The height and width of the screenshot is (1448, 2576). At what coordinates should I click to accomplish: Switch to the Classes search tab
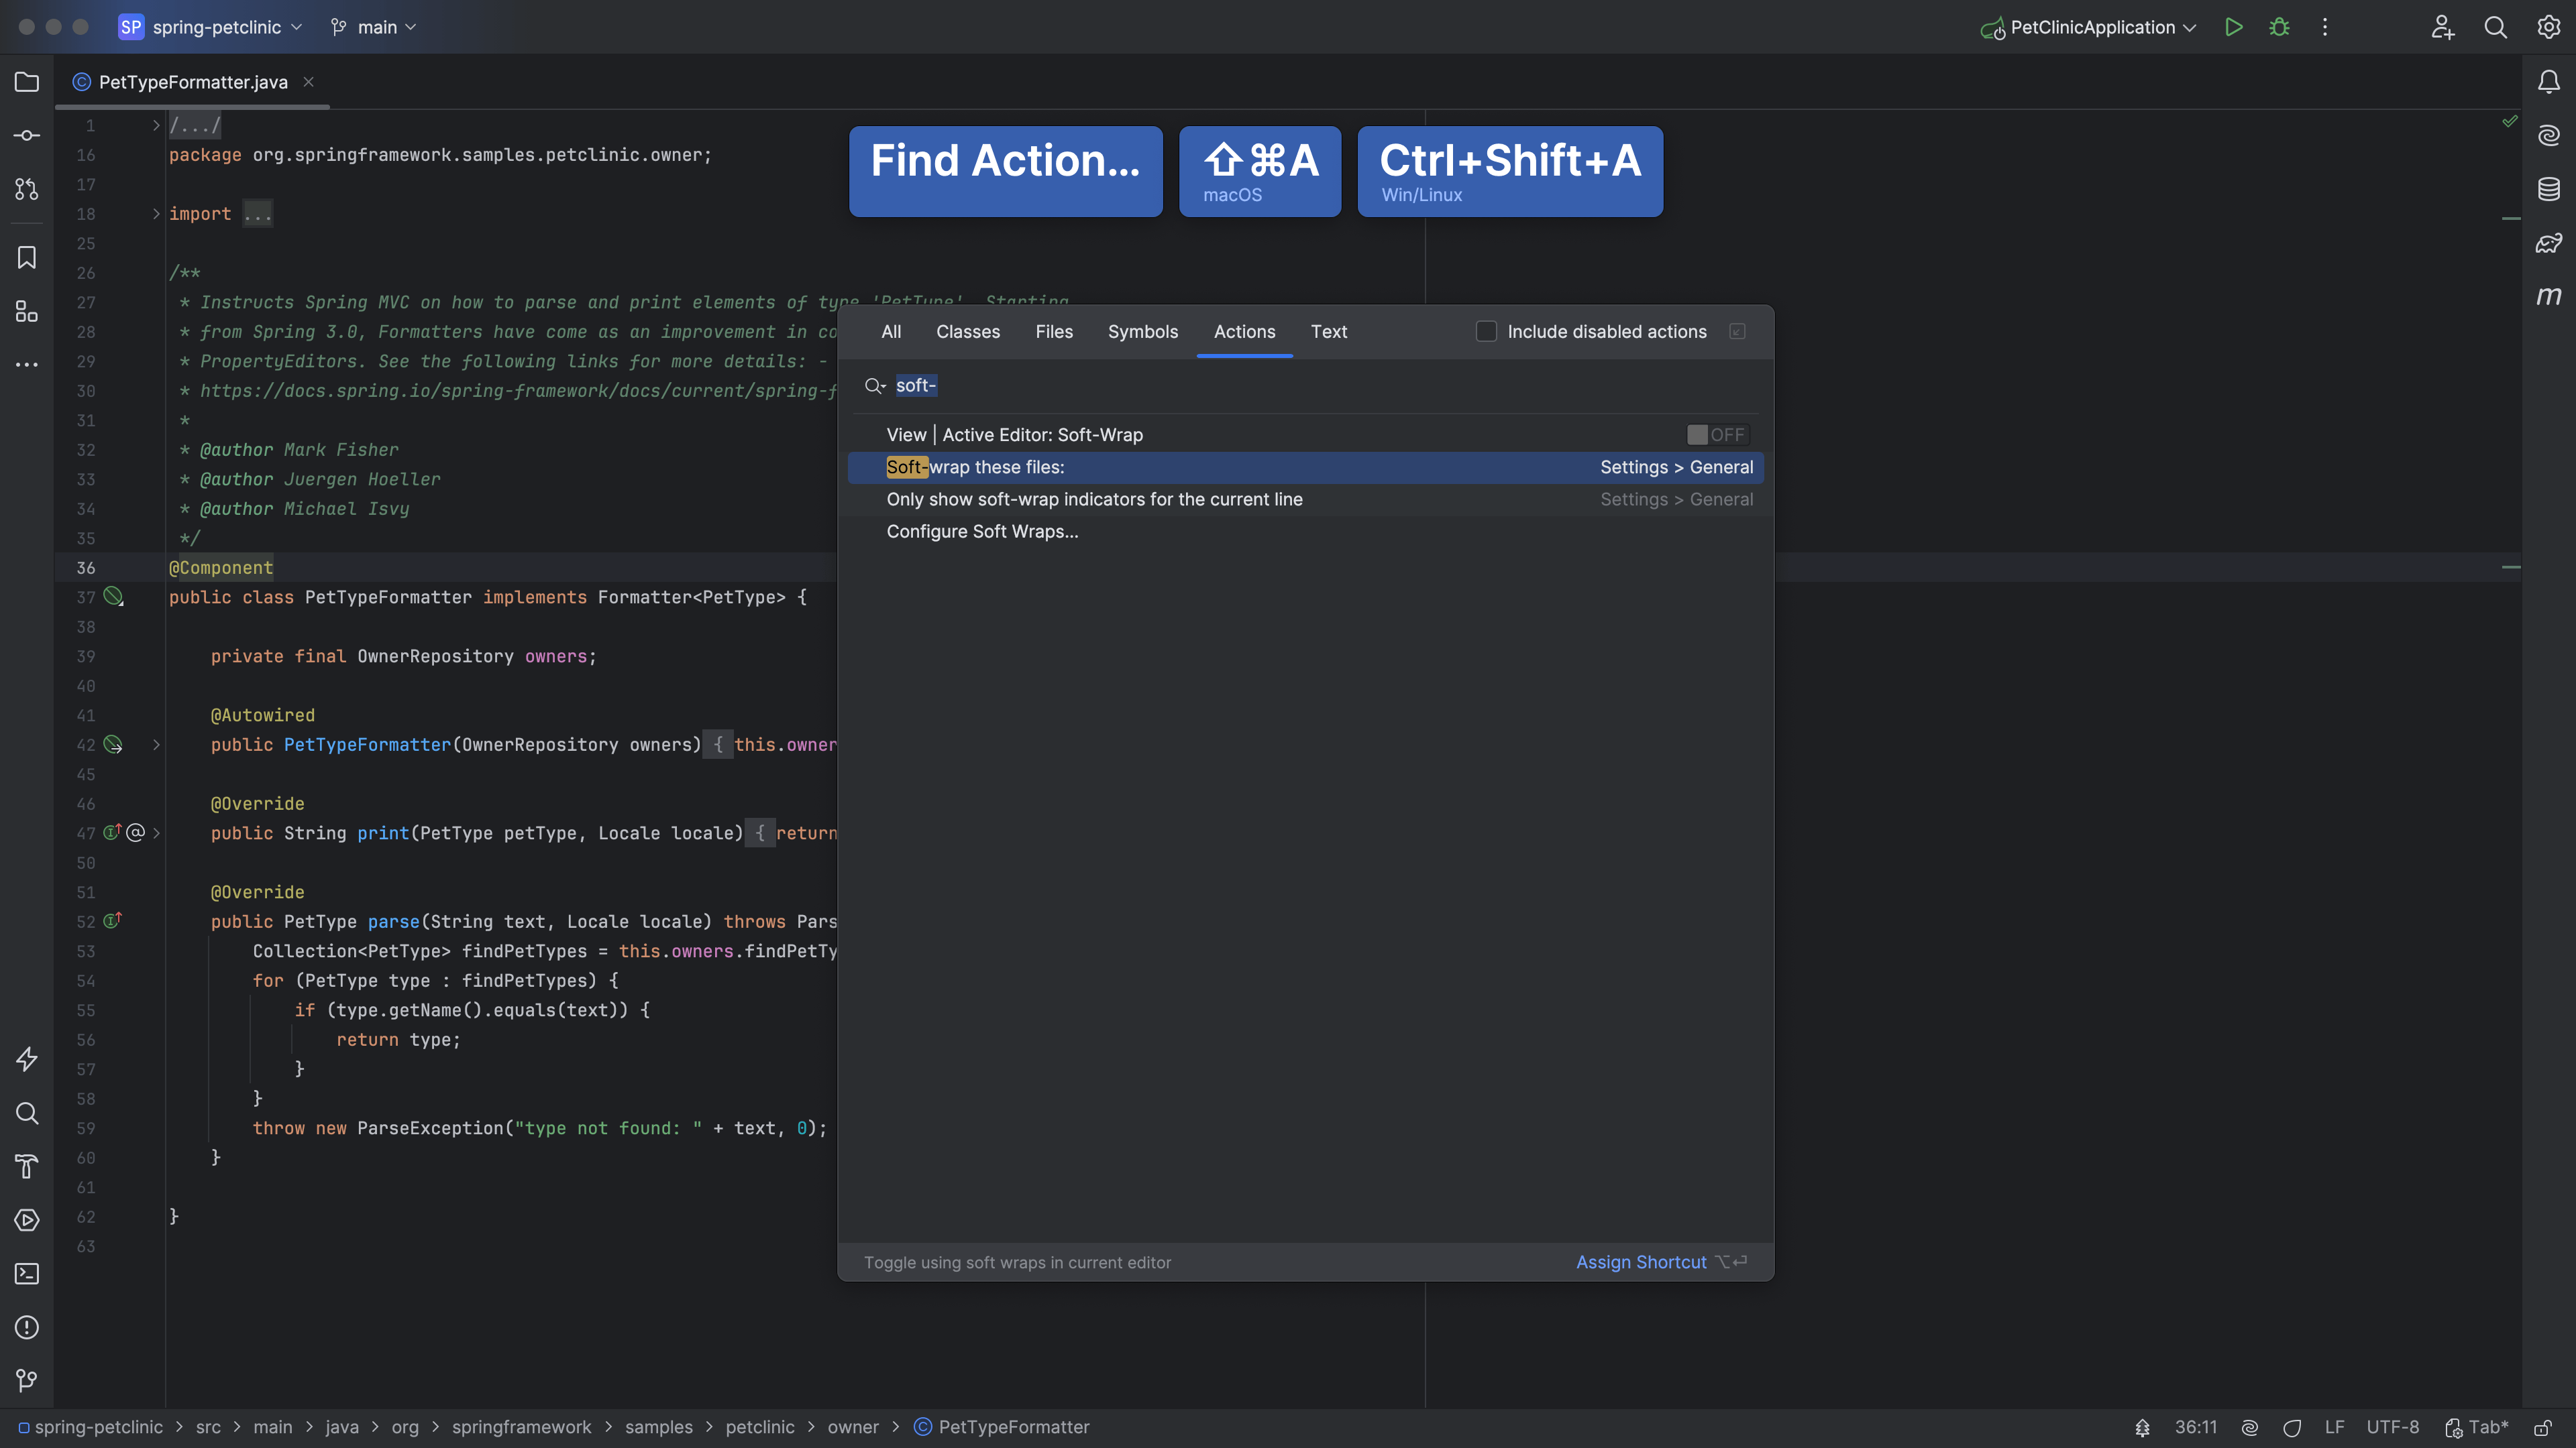click(x=967, y=332)
